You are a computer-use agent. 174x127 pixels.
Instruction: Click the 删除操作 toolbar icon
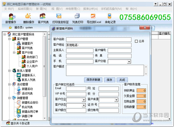[28, 16]
